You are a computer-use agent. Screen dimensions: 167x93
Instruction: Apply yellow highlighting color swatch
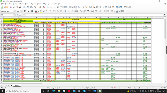click(x=41, y=11)
